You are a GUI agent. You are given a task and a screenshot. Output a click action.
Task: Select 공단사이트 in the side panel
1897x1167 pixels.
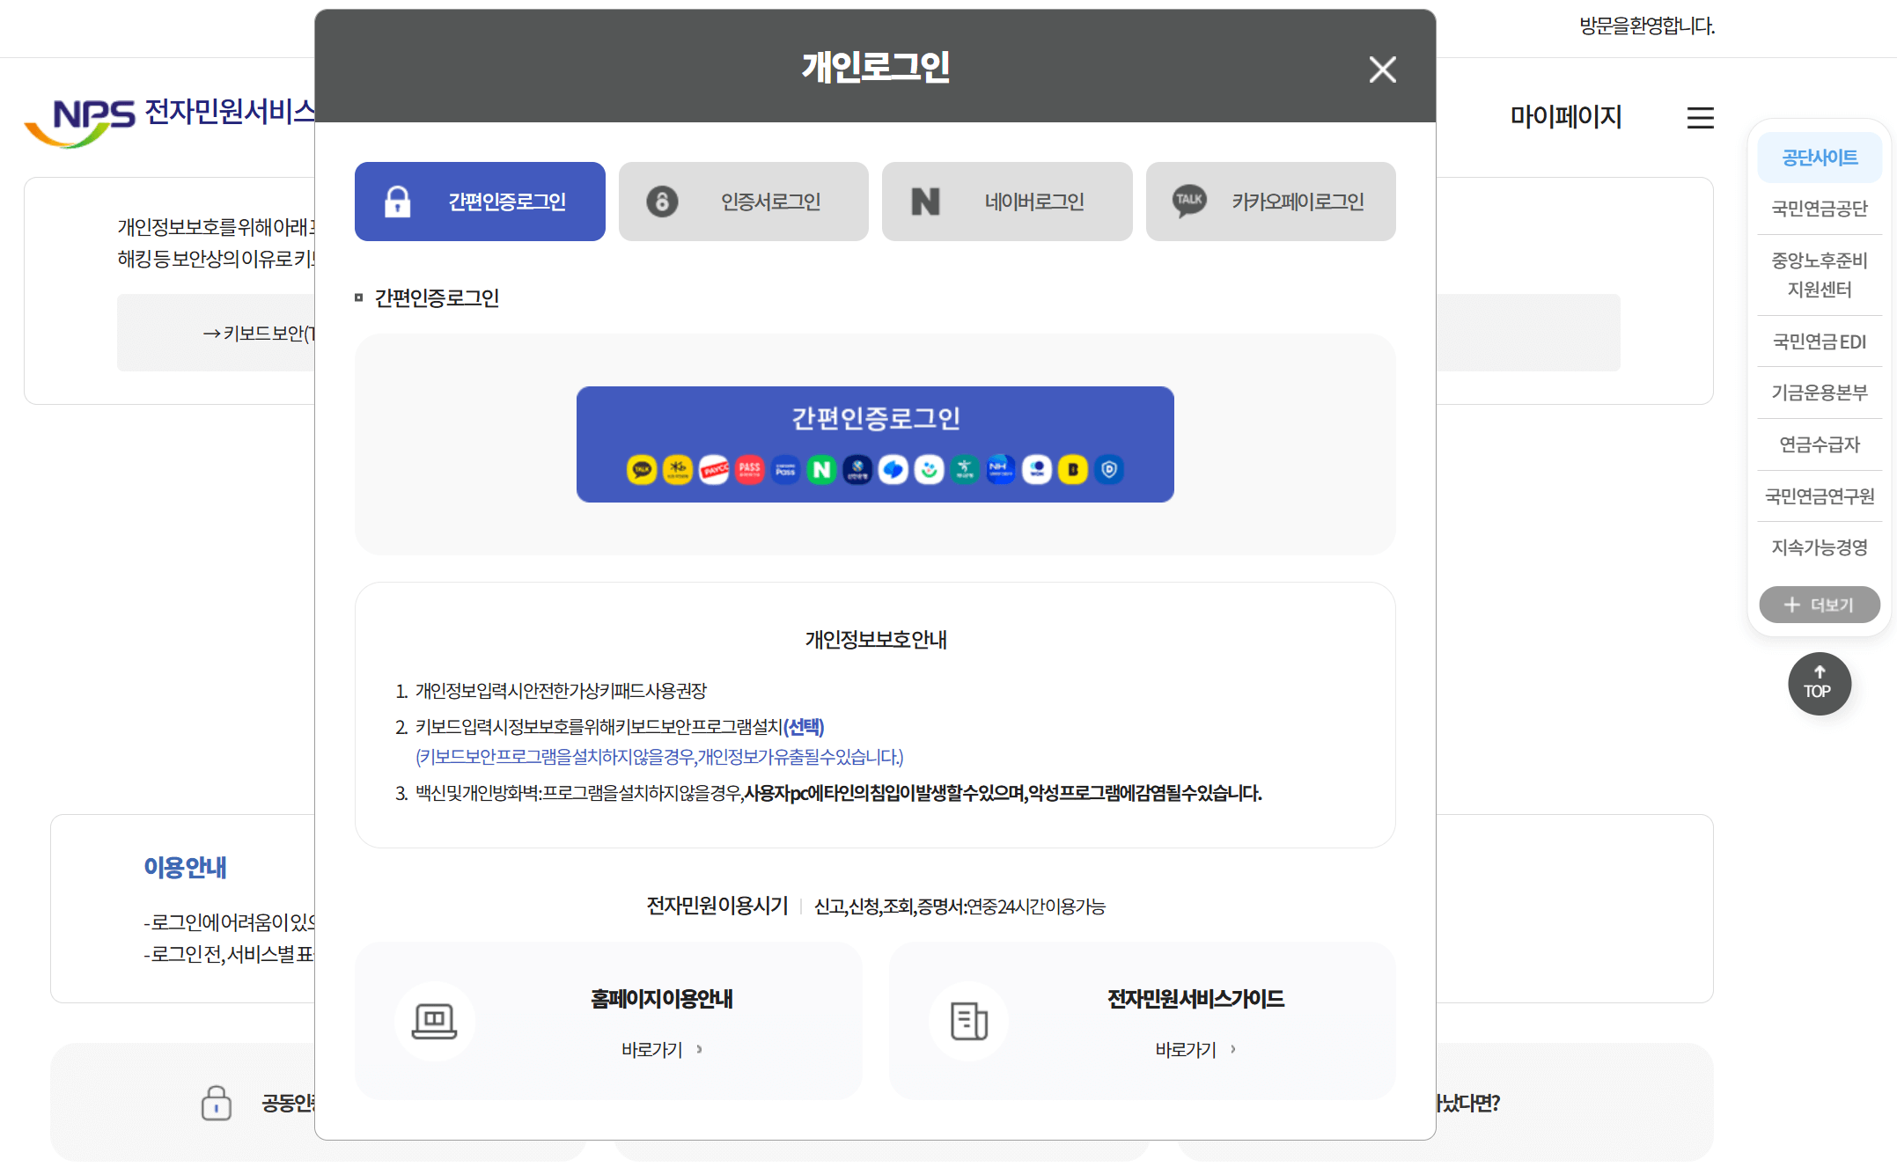1820,158
